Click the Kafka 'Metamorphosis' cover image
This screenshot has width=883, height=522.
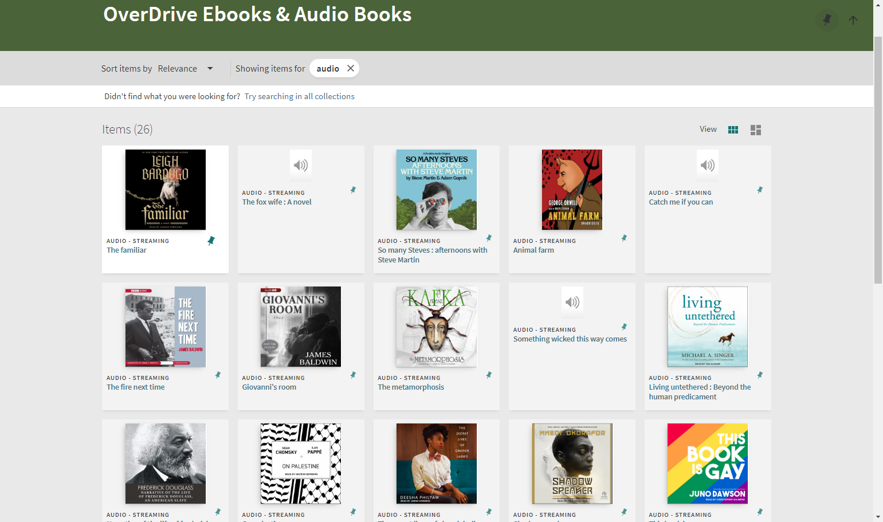[x=437, y=327]
